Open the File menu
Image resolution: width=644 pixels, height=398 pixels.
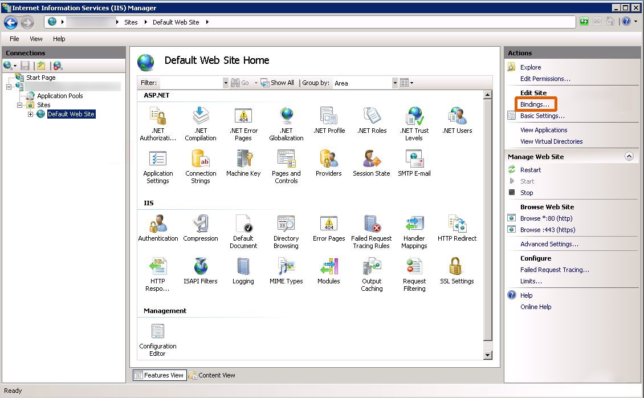(x=14, y=39)
